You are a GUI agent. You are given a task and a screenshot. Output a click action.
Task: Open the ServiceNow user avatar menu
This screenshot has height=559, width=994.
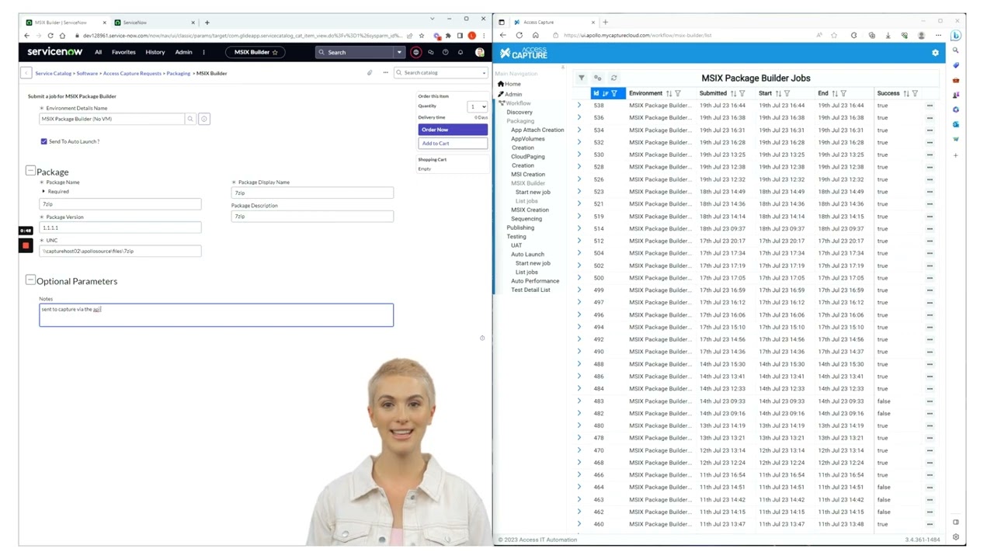click(x=479, y=52)
